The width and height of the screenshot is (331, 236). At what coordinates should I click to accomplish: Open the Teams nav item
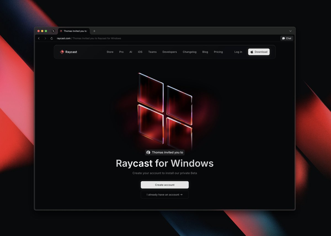click(x=152, y=52)
